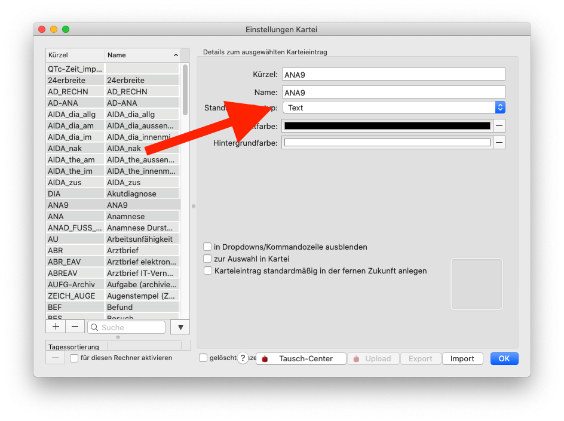Confirm with the OK button
564x421 pixels.
504,359
